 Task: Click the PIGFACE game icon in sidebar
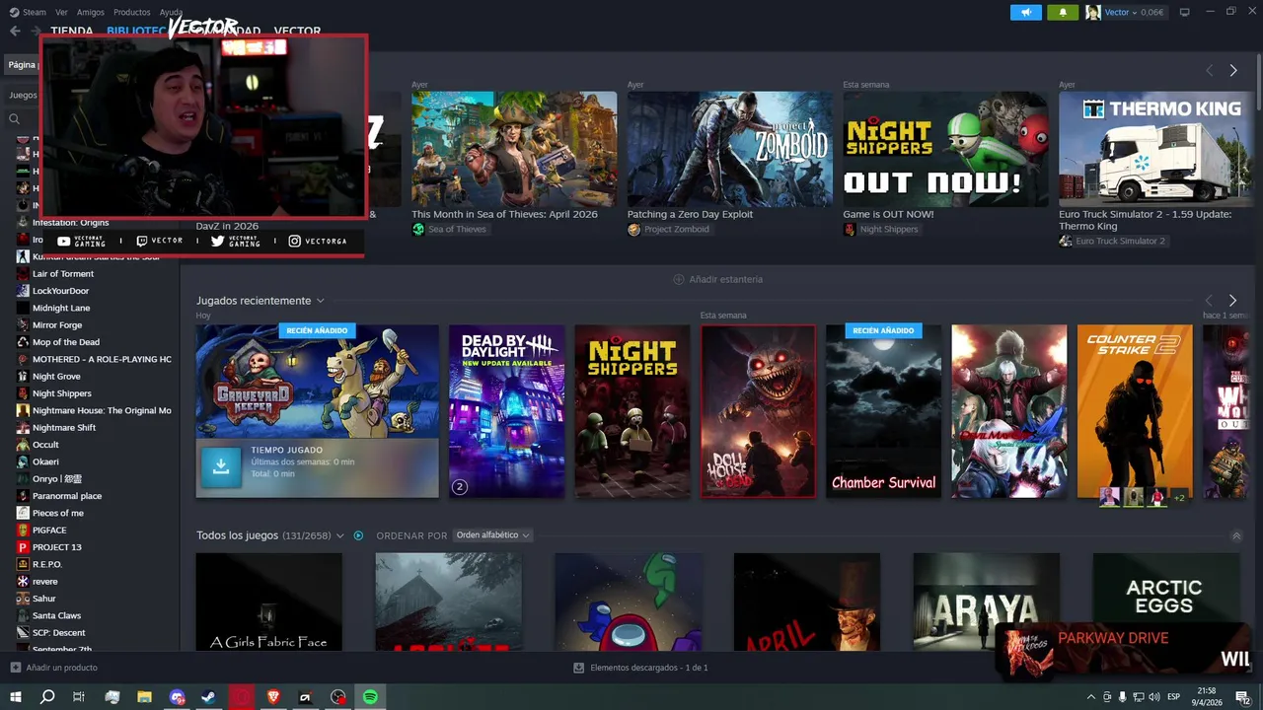pos(23,530)
